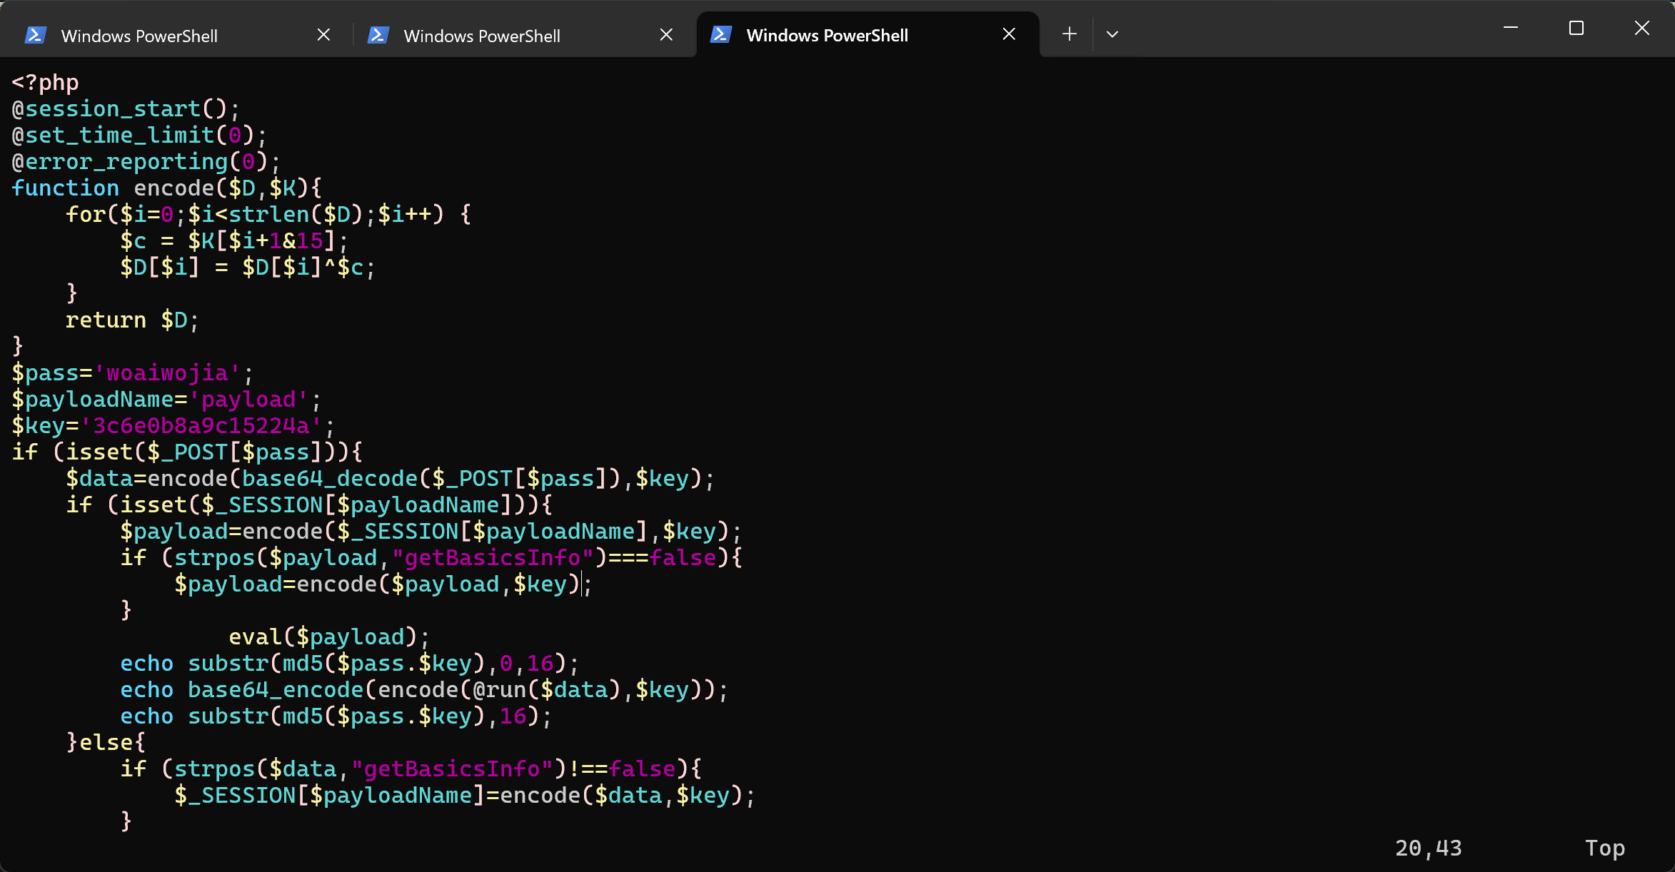This screenshot has height=872, width=1675.
Task: Close the active third PowerShell tab
Action: 1009,34
